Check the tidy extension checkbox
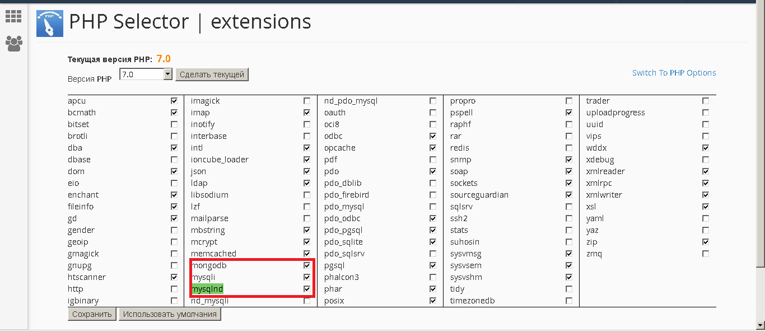 [x=569, y=289]
